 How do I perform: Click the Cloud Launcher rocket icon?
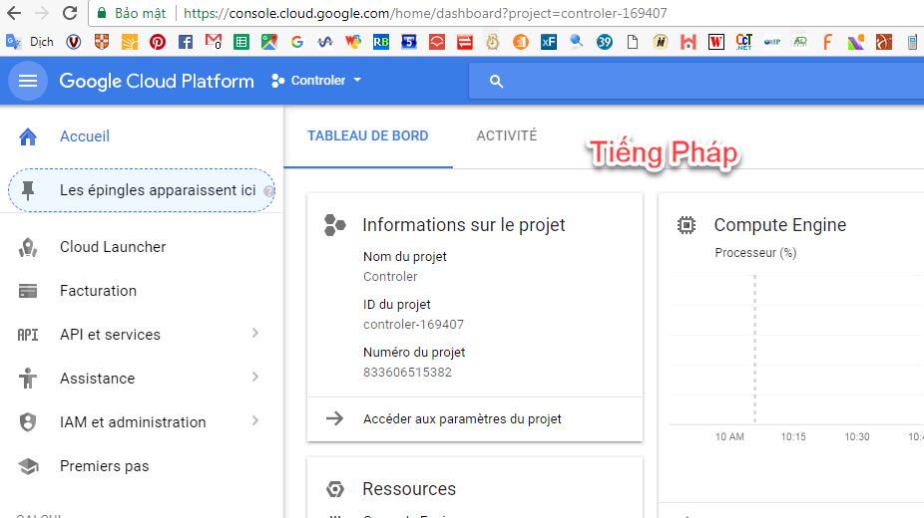click(28, 247)
